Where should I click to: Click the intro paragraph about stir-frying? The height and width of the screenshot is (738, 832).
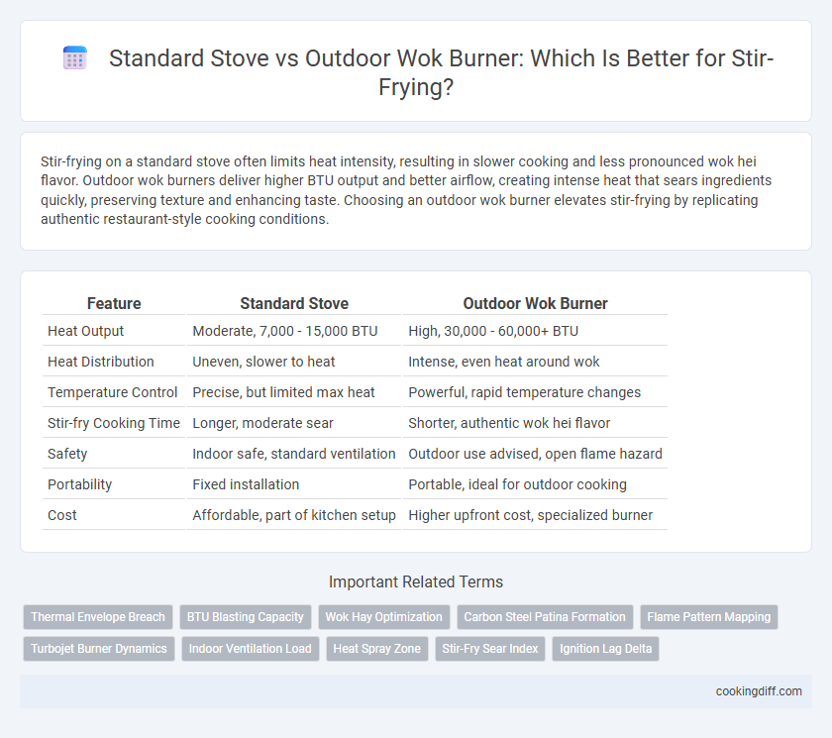(406, 190)
